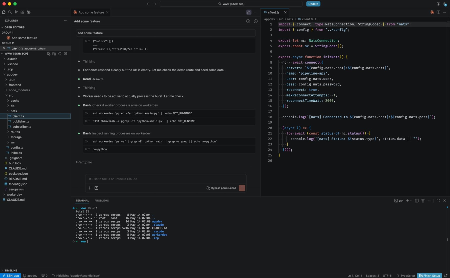Viewport: 450px width, 278px height.
Task: Close the terminal panel
Action: [444, 201]
